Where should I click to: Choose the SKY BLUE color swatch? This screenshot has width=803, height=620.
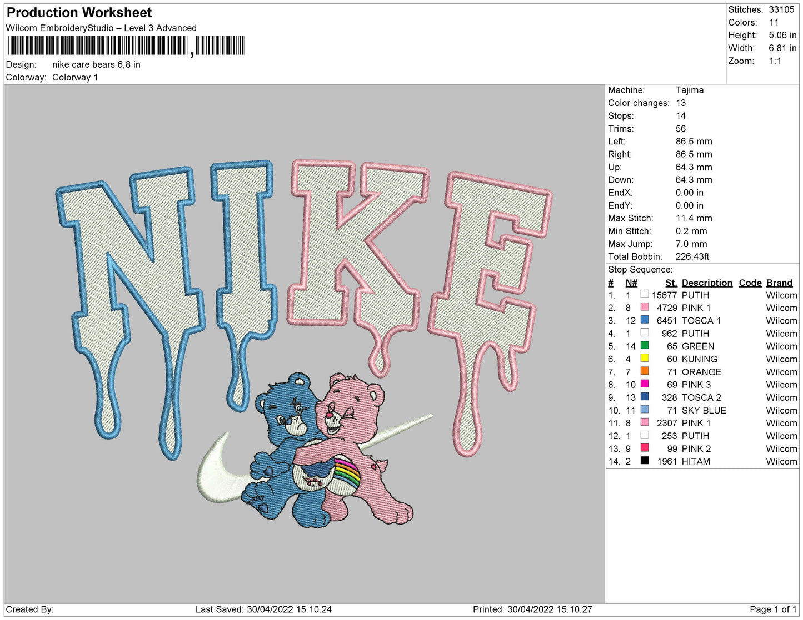(645, 410)
